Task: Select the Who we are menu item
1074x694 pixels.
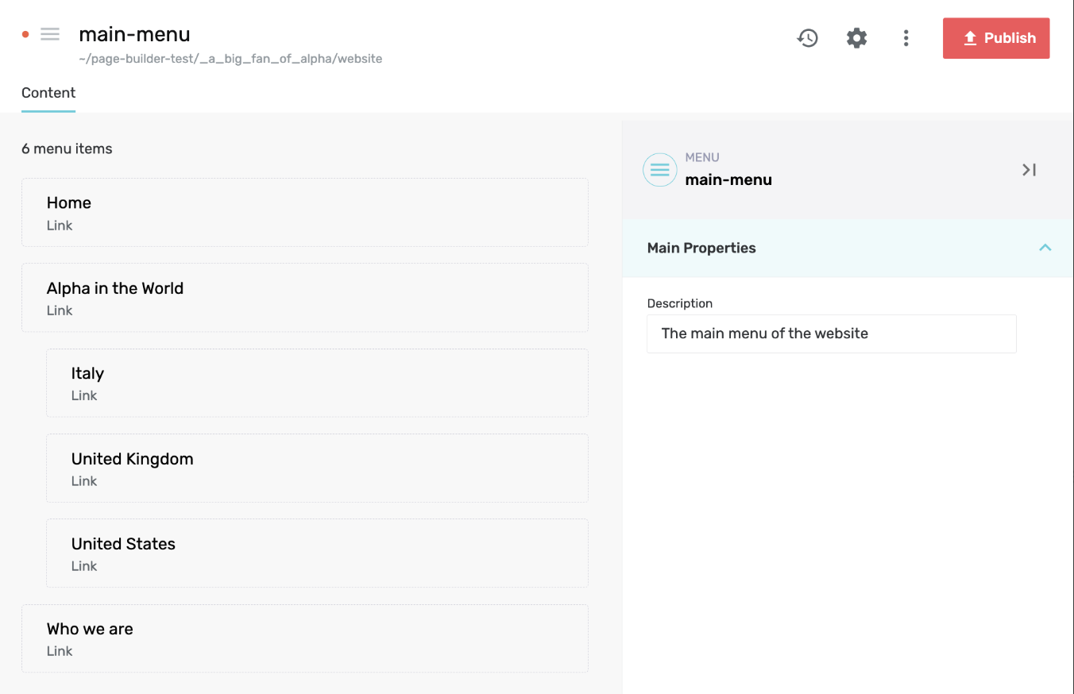Action: tap(305, 638)
